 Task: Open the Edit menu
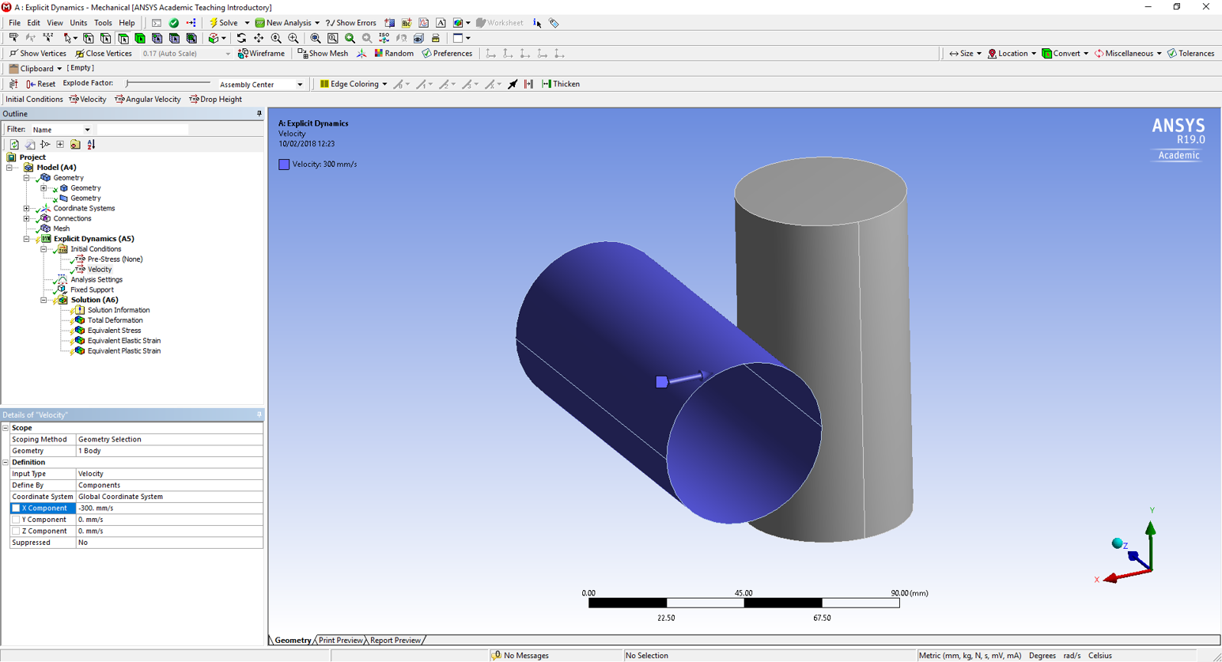pos(33,23)
